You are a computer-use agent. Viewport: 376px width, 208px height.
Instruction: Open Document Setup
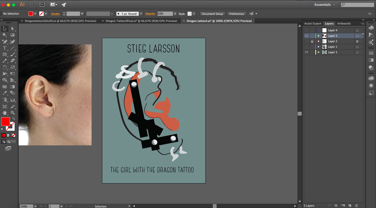tap(212, 14)
